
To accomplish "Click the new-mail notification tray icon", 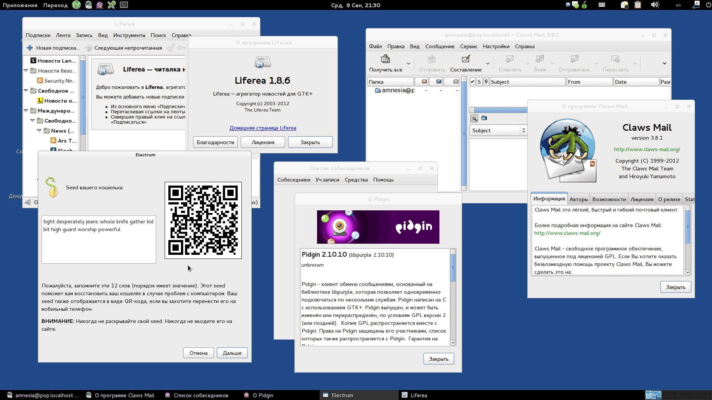I will (624, 5).
